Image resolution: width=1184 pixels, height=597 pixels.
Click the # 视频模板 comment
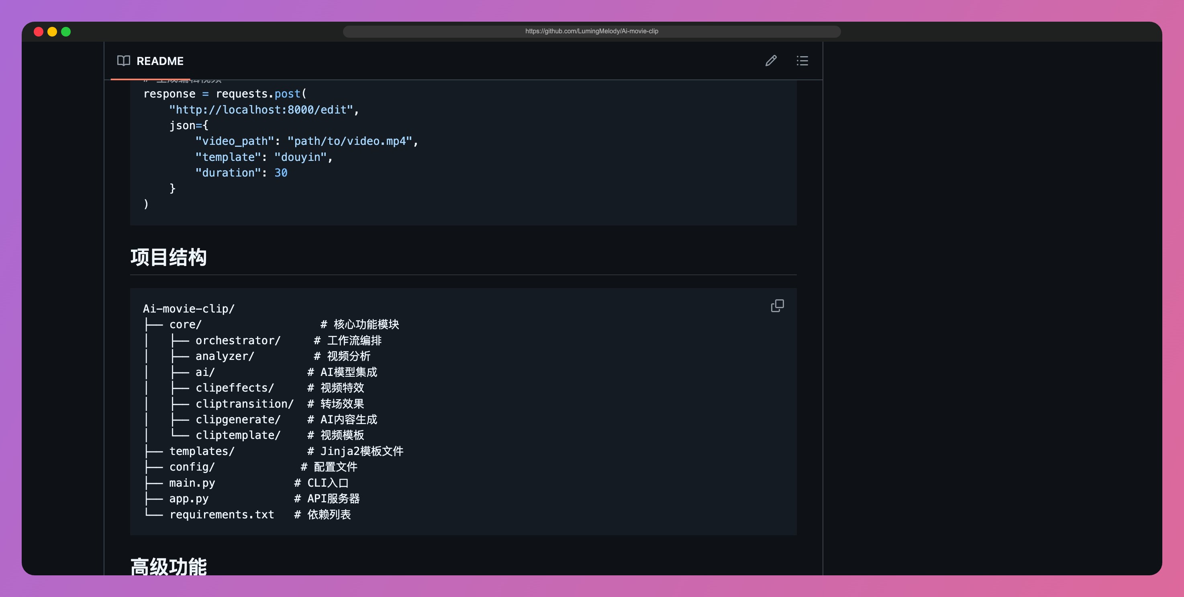point(335,435)
